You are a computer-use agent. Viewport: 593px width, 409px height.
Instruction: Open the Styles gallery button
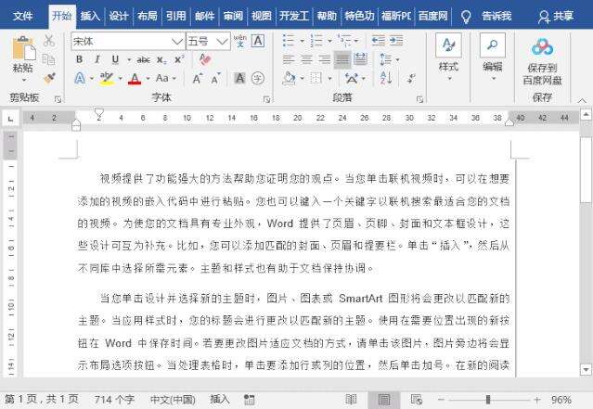[x=448, y=57]
